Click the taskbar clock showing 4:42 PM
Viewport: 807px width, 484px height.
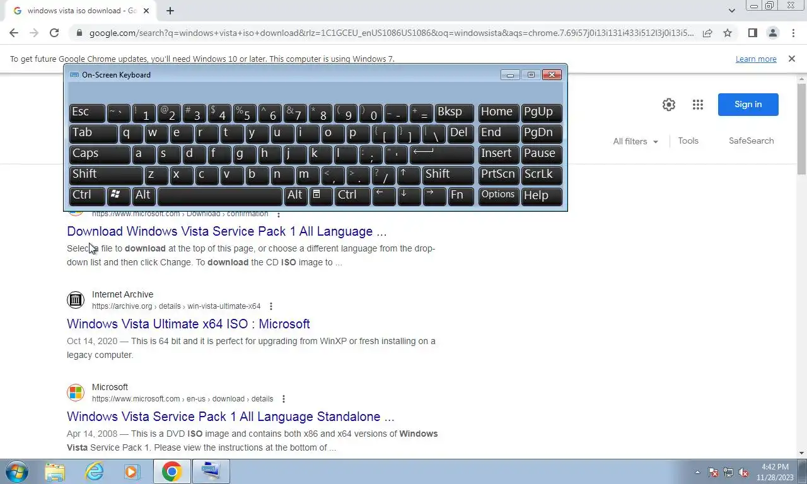pyautogui.click(x=775, y=472)
